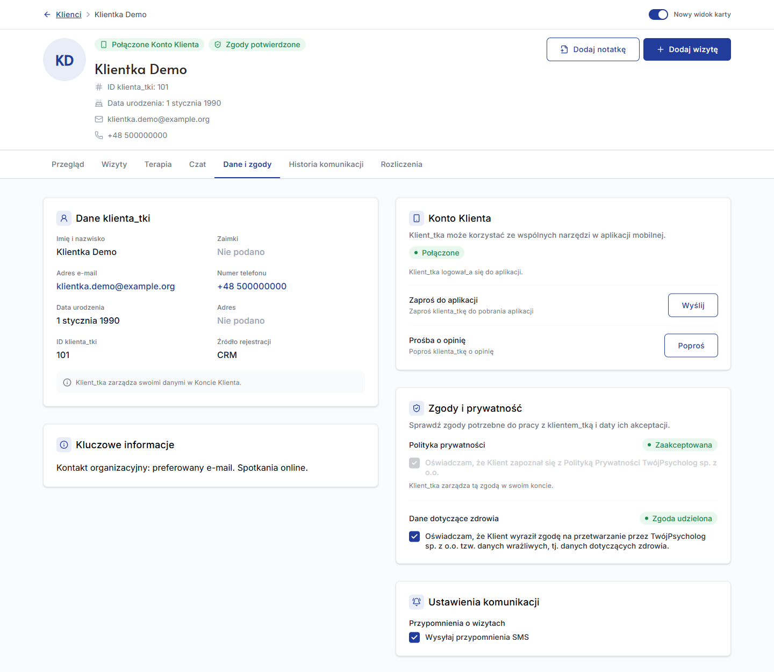Disable Wysyłaj przypomnienia SMS checkbox
This screenshot has width=774, height=672.
(414, 638)
